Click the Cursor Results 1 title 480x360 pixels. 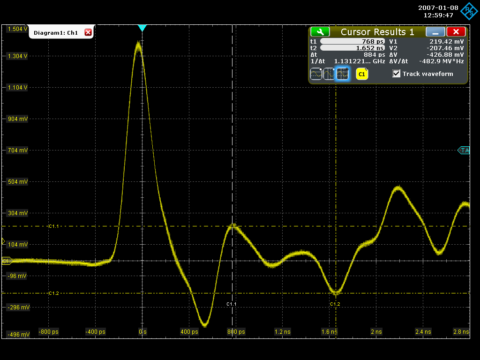point(377,32)
